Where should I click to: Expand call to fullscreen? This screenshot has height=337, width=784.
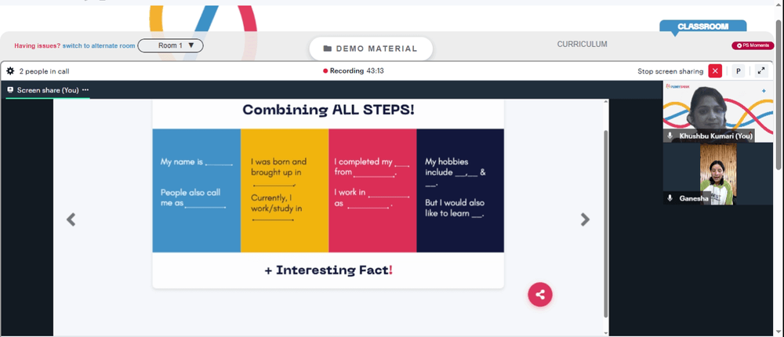point(761,71)
